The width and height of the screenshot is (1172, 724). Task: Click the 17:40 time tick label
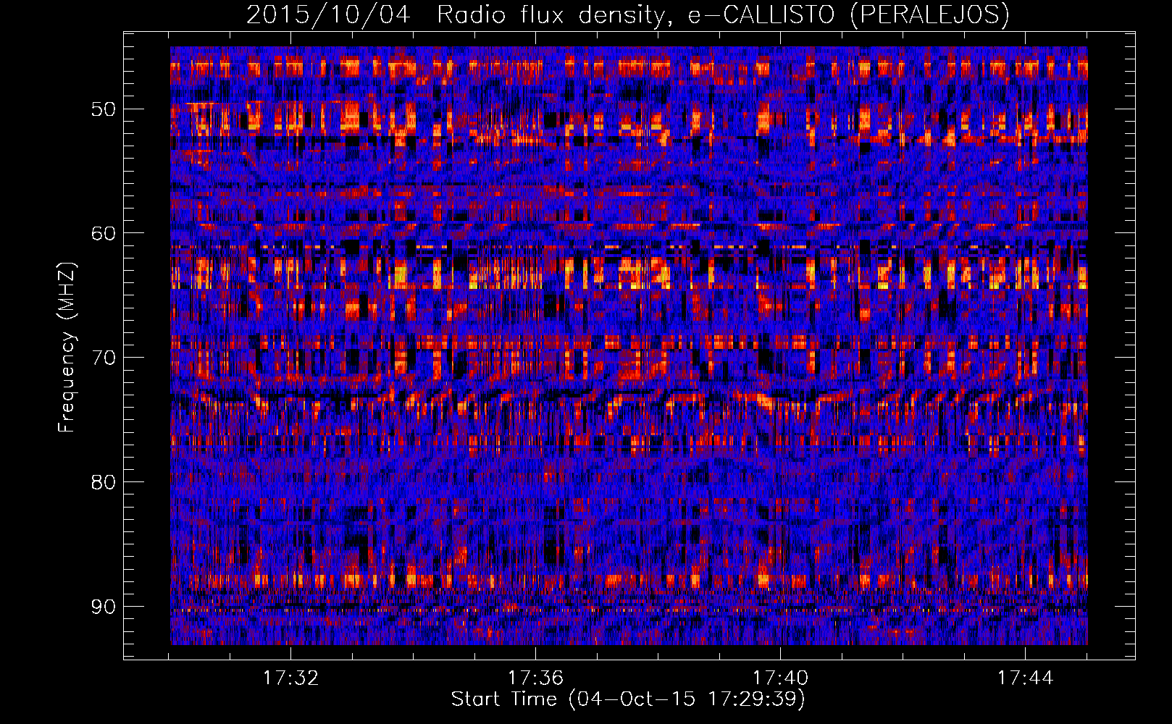pos(780,678)
